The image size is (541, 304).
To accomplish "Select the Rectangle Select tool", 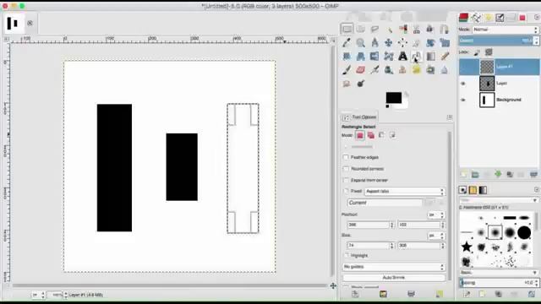I will (347, 29).
